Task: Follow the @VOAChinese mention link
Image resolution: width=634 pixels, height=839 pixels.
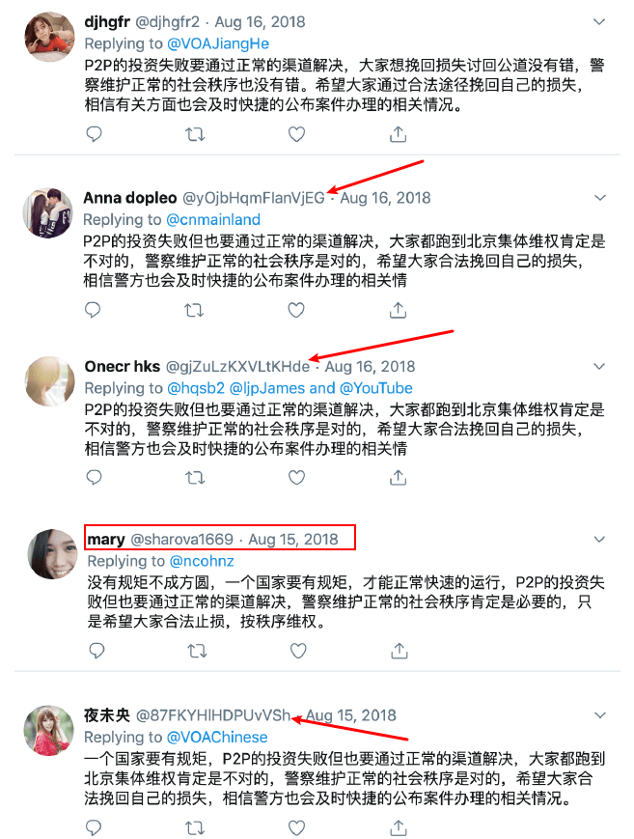Action: pyautogui.click(x=217, y=738)
